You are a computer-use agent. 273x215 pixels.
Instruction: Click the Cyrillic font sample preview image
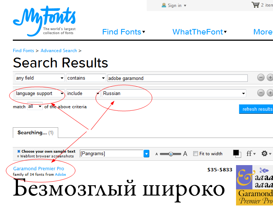[x=119, y=190]
